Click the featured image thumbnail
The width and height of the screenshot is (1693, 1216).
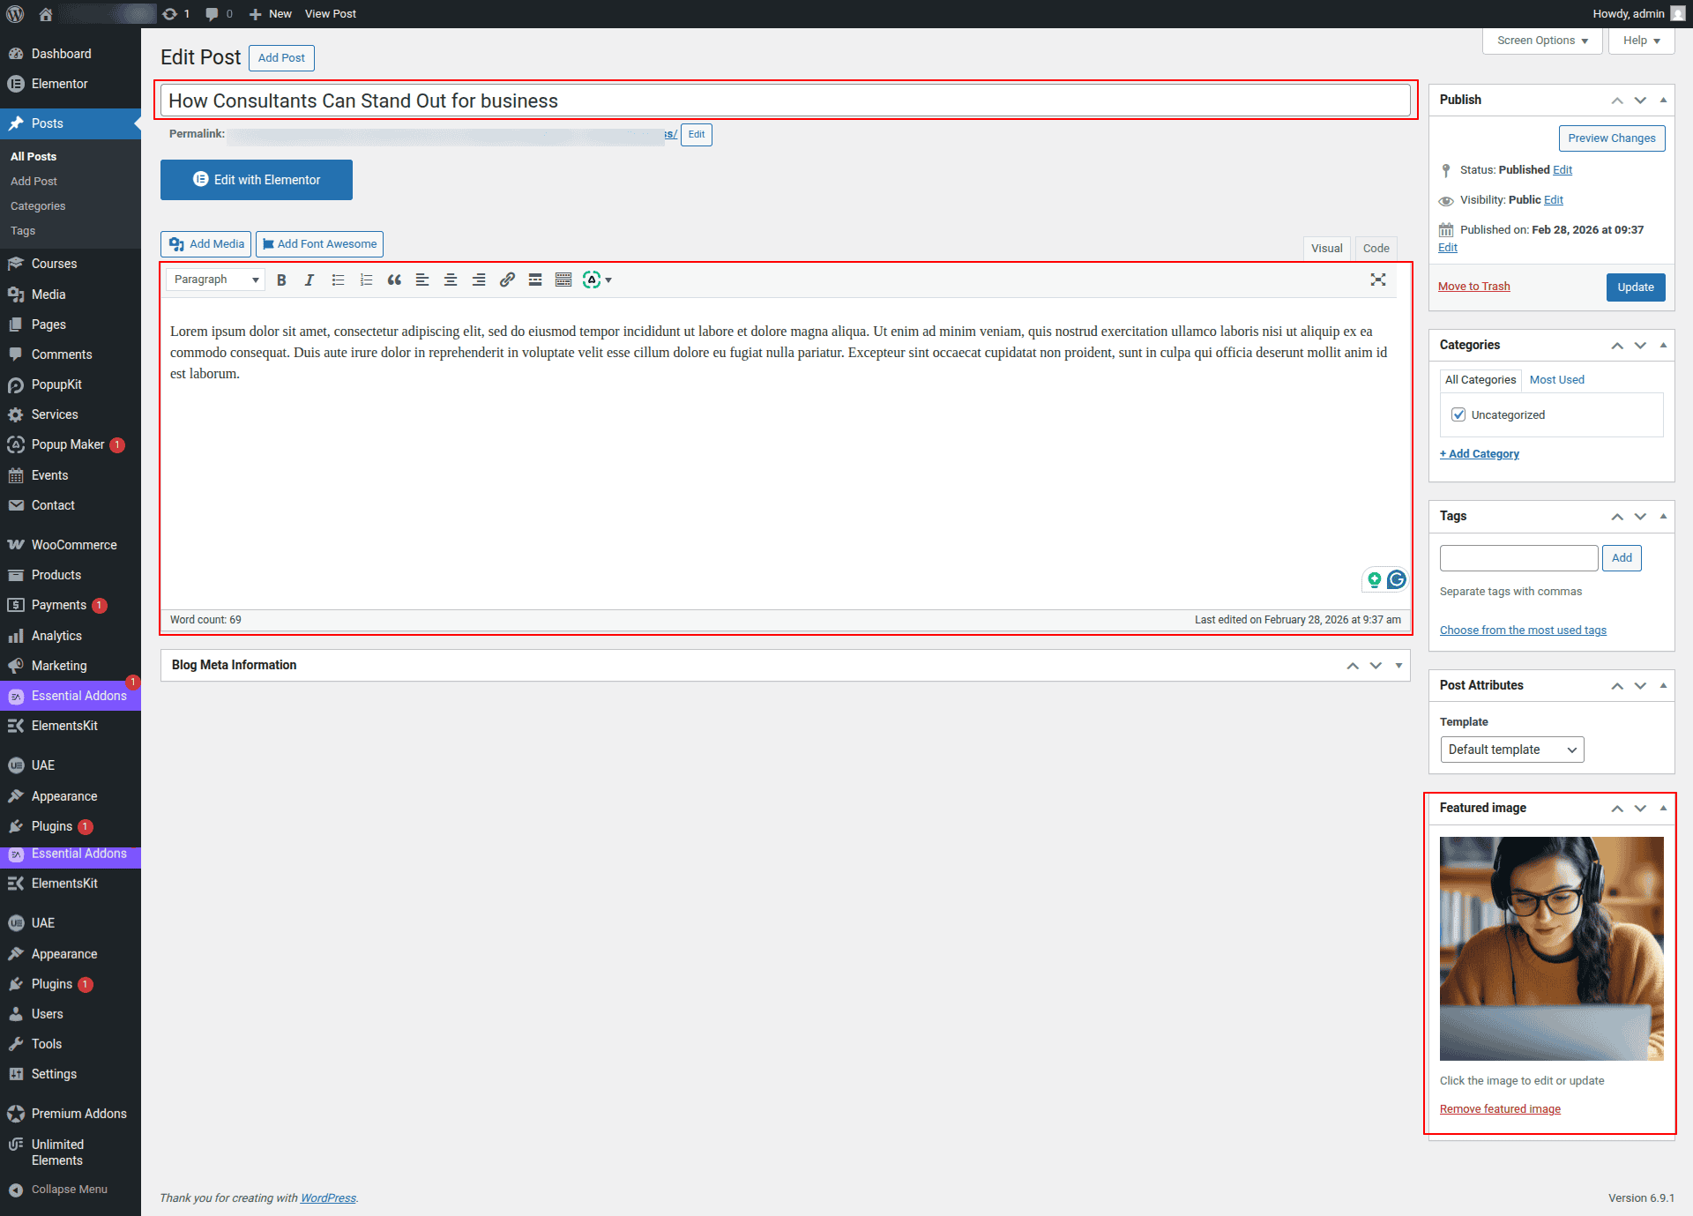pos(1551,948)
